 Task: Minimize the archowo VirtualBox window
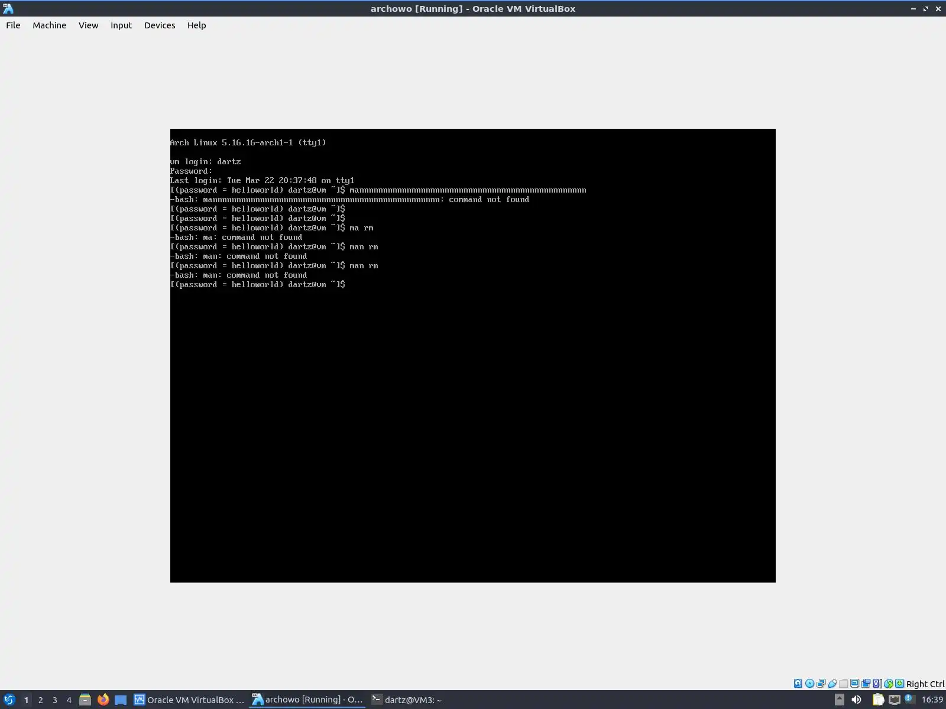click(913, 8)
